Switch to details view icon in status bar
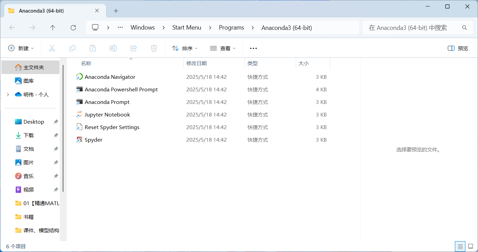The height and width of the screenshot is (252, 478). [x=460, y=246]
